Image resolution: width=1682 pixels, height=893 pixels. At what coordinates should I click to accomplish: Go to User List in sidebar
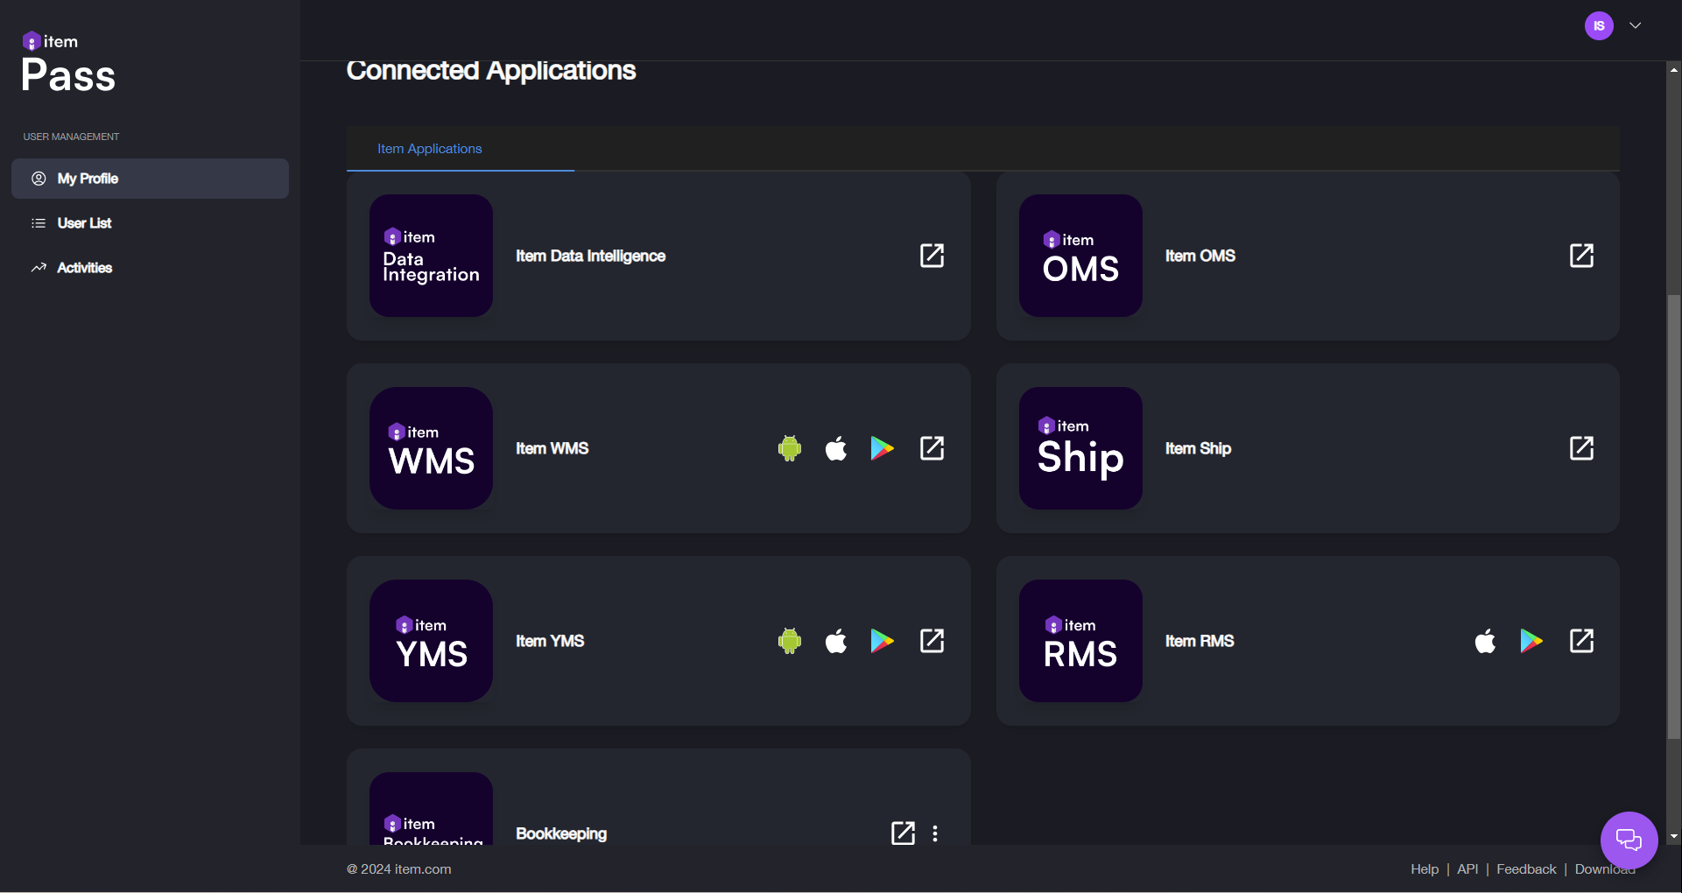(x=84, y=223)
